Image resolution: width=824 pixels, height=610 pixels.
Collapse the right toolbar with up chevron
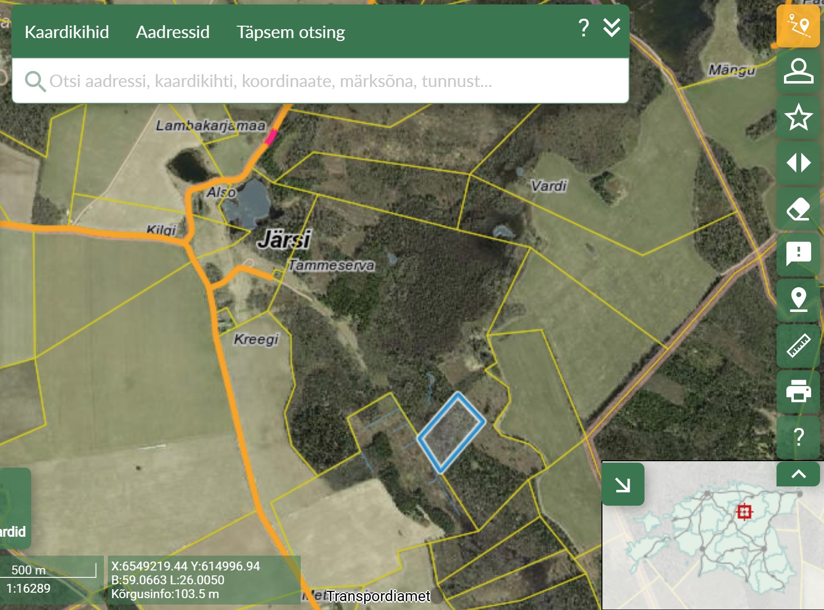(x=798, y=474)
